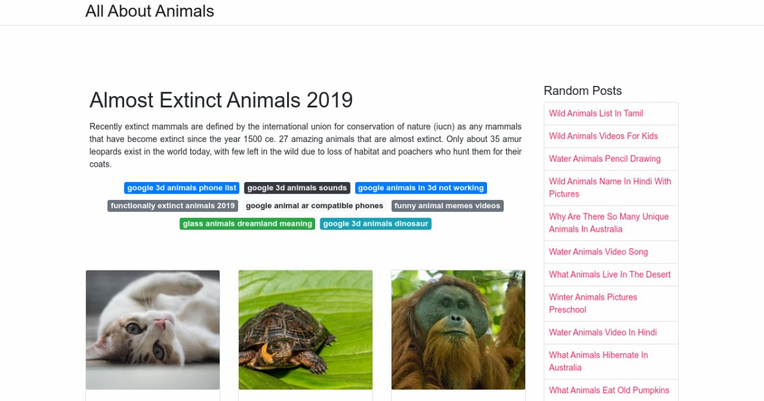This screenshot has width=764, height=401.
Task: Go to 'What Animals Eat Old Pumpkins'
Action: click(609, 390)
